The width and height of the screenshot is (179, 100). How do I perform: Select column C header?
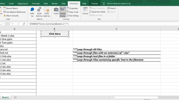click(x=116, y=29)
